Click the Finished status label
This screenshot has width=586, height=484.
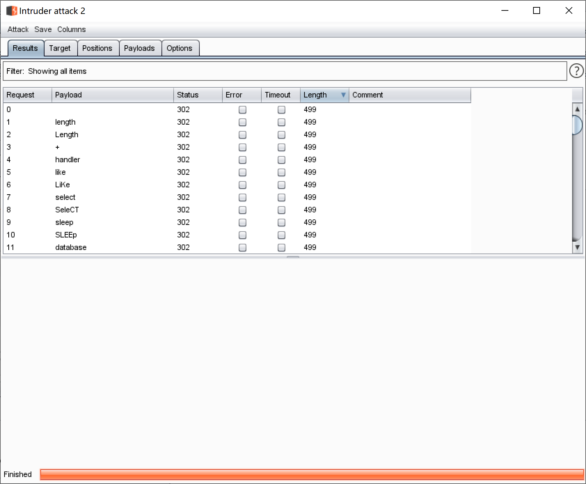18,474
